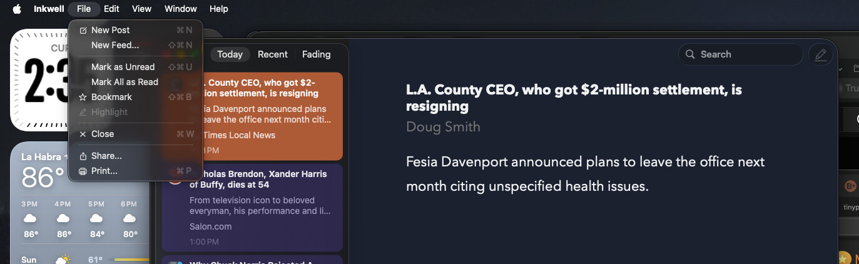Image resolution: width=859 pixels, height=264 pixels.
Task: Expand the Window menu
Action: click(181, 9)
